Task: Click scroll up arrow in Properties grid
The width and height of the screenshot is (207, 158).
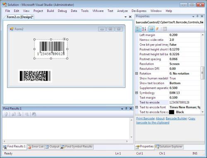Action: [202, 35]
